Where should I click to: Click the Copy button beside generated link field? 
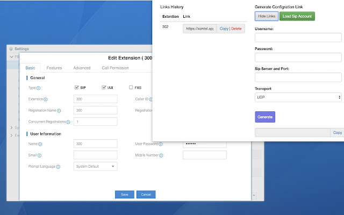[x=337, y=133]
